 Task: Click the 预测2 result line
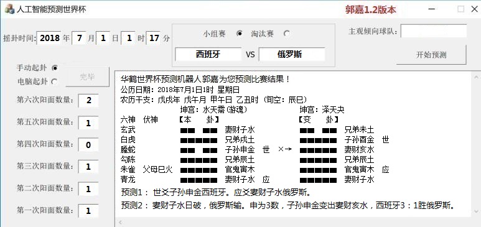287,205
